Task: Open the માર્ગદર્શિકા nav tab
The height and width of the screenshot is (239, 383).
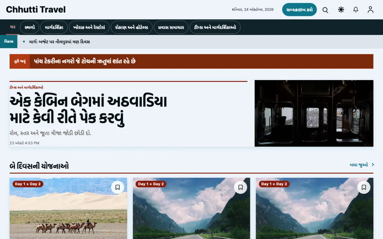Action: [54, 27]
